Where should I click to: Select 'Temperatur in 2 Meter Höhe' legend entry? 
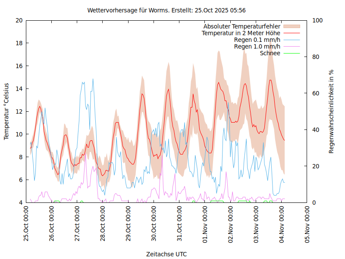(x=241, y=33)
